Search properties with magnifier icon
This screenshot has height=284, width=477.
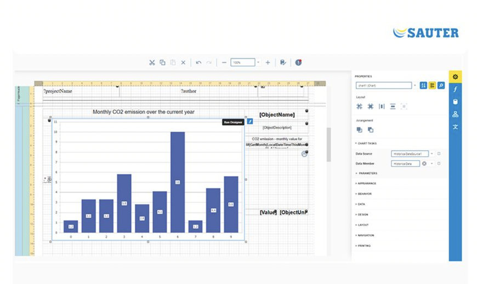(441, 86)
